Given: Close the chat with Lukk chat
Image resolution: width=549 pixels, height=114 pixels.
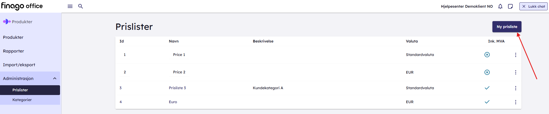Looking at the screenshot, I should [x=533, y=6].
